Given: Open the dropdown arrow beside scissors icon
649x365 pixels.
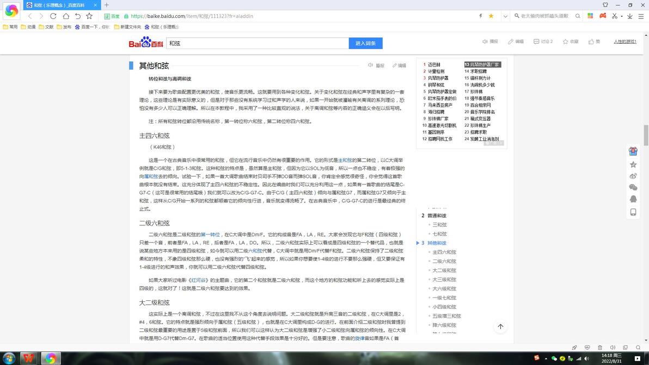Looking at the screenshot, I should pos(622,16).
